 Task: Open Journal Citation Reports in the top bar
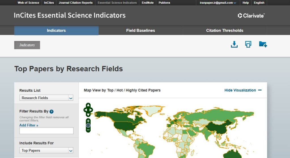point(76,3)
